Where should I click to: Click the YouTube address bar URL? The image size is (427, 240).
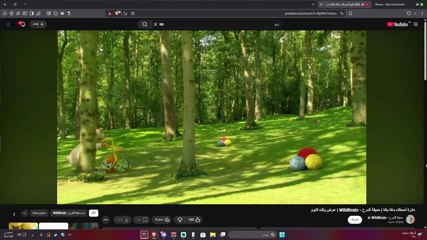click(x=311, y=13)
